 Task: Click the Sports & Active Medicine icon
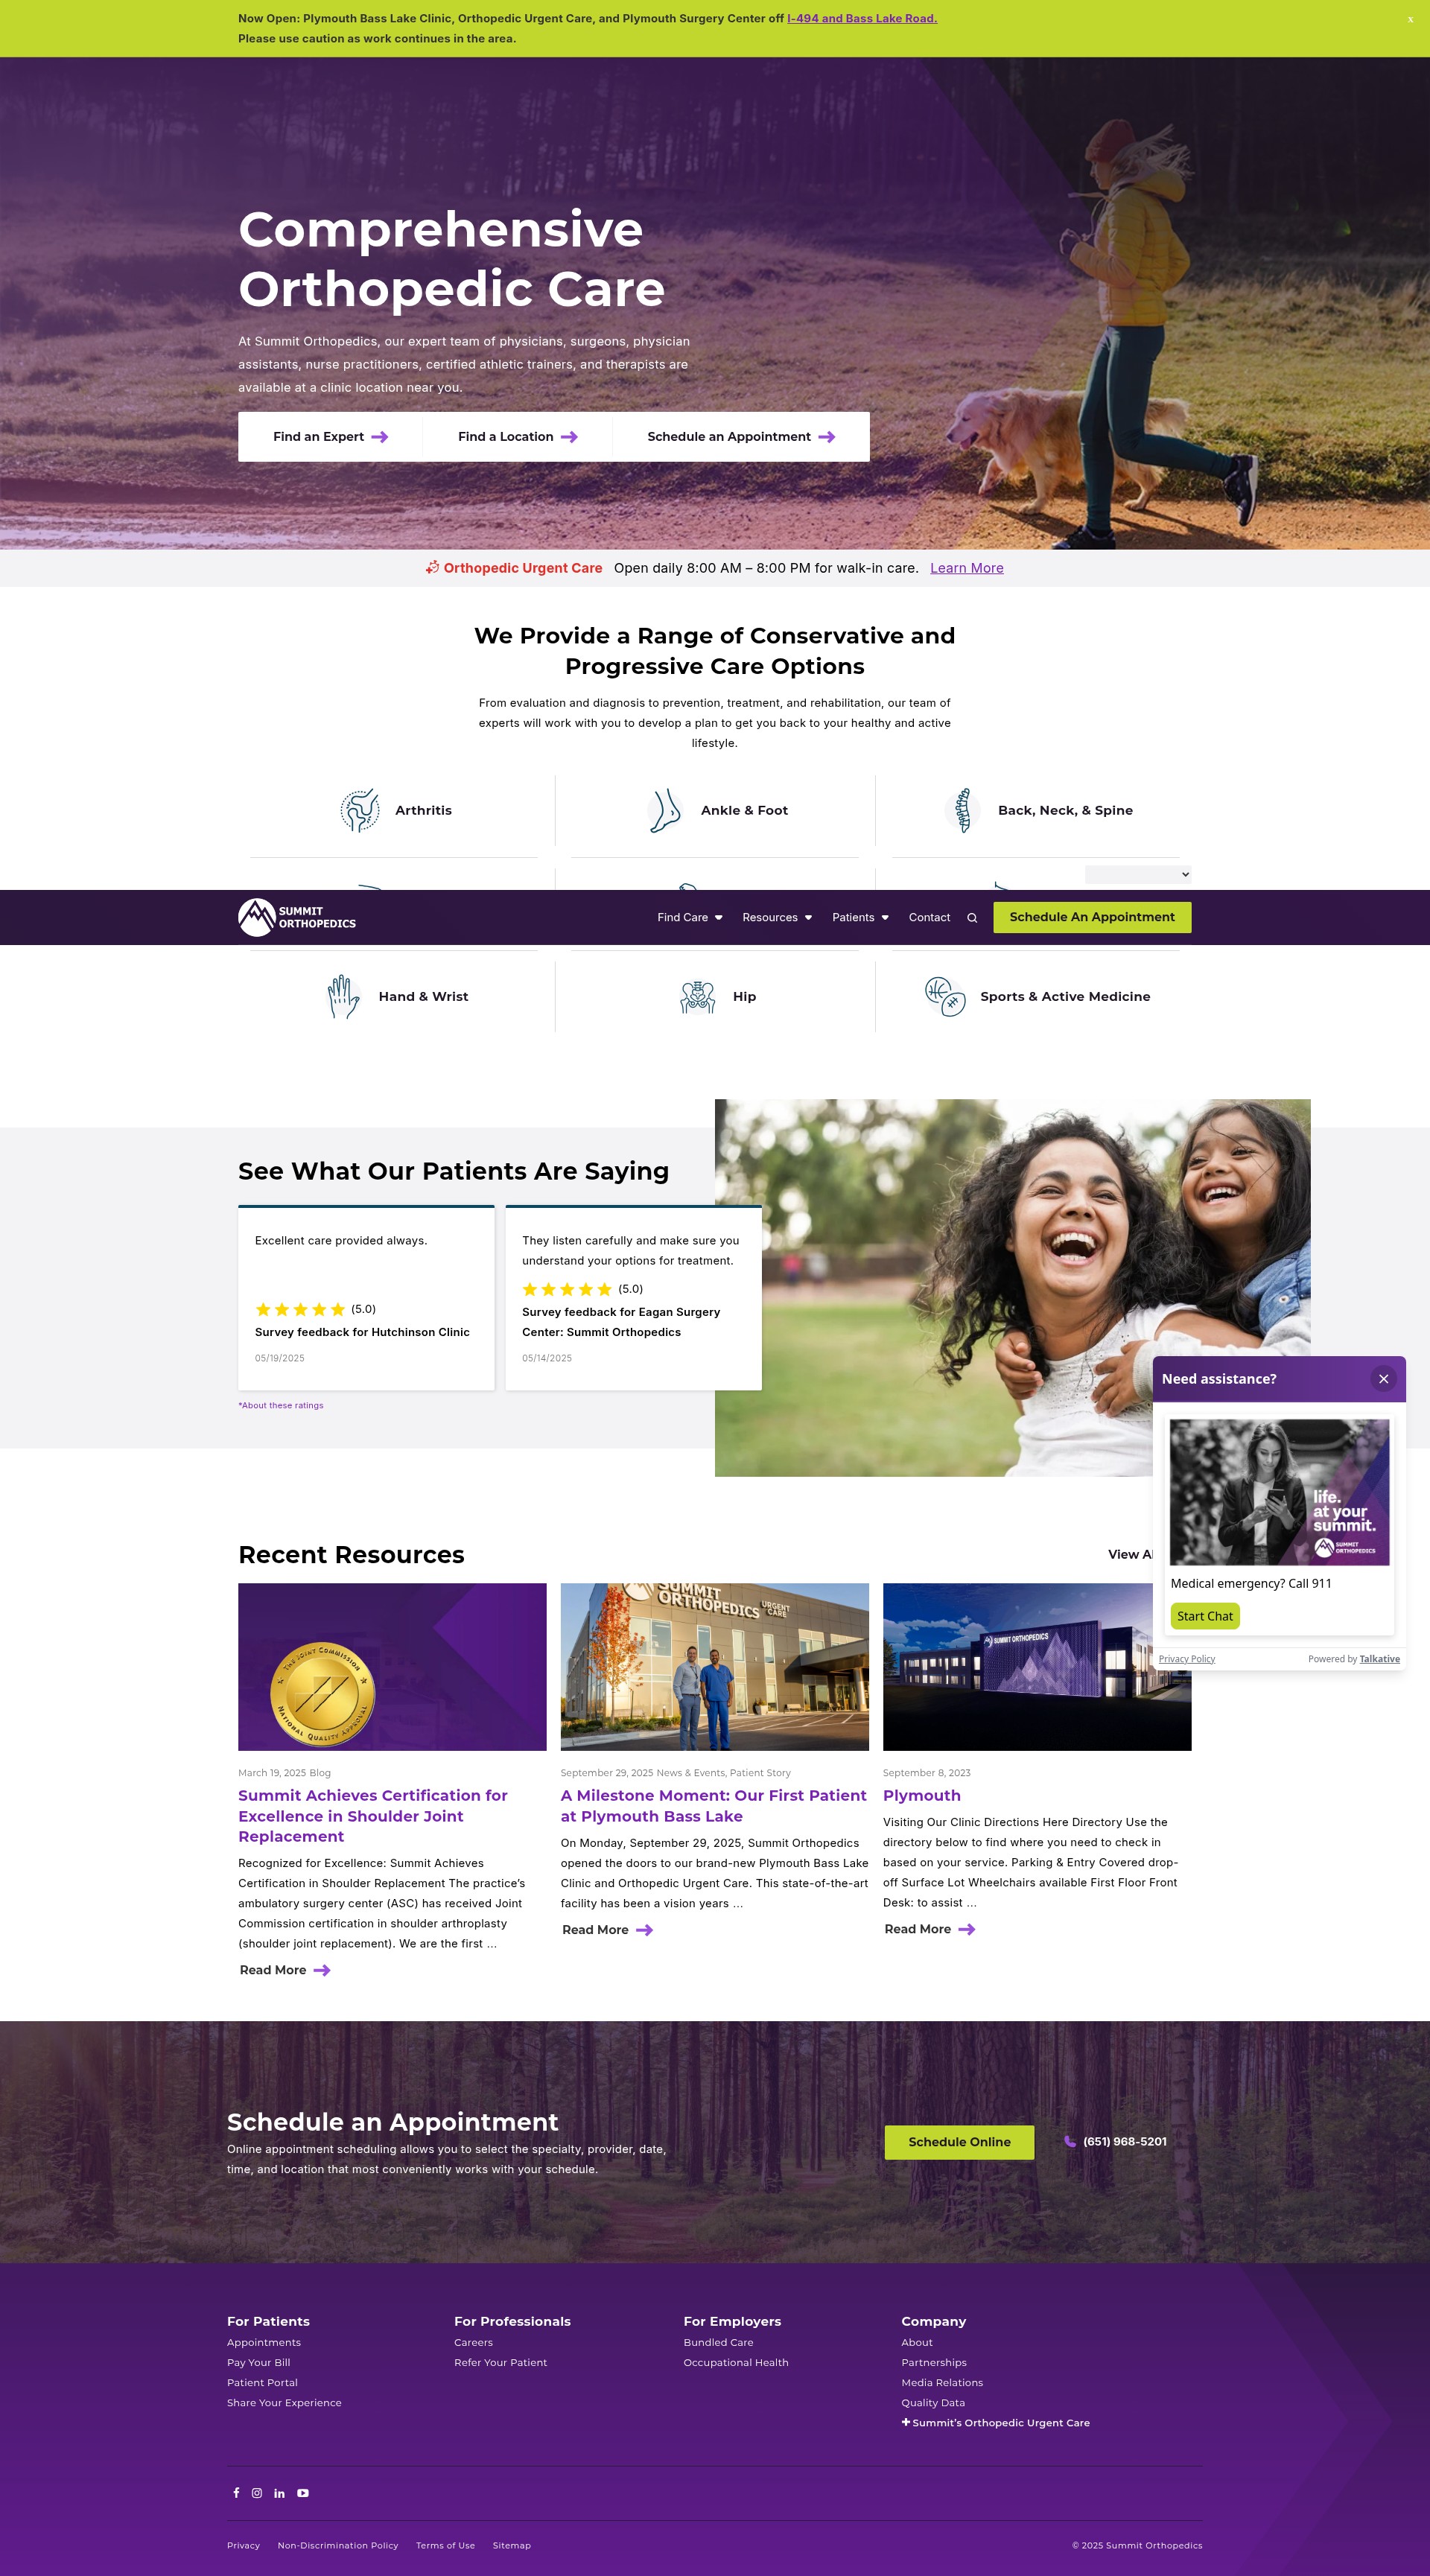pos(945,996)
